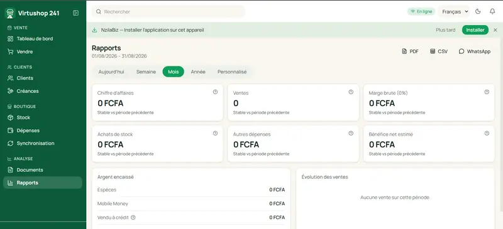Click the search magnifier icon
The image size is (503, 229).
click(99, 11)
